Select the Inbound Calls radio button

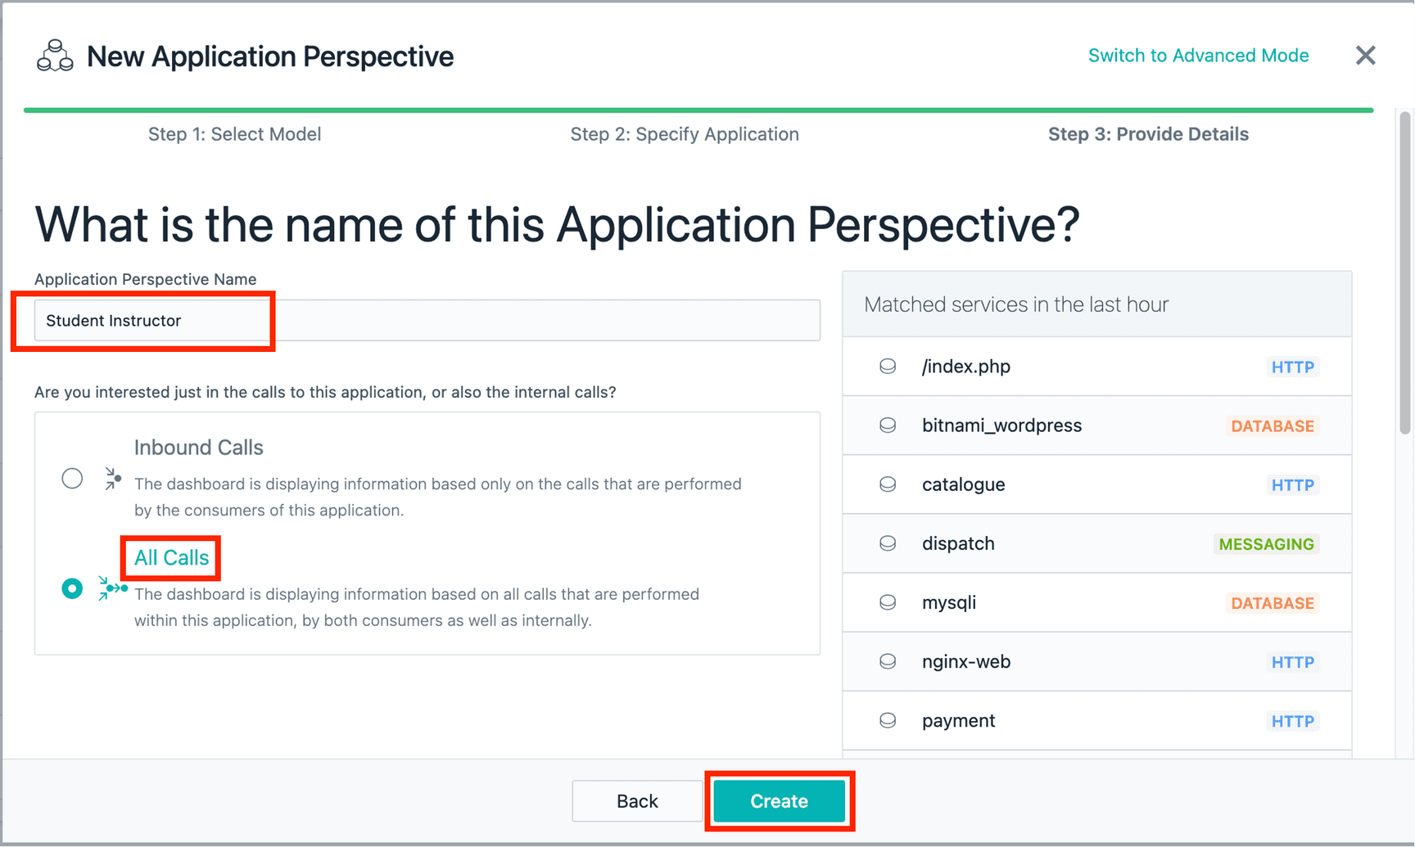coord(72,479)
